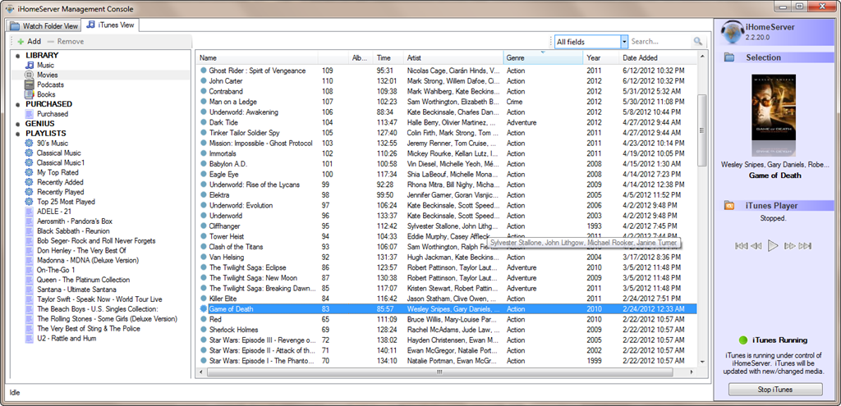Click the My Top Rated gear icon
Viewport: 841px width, 406px height.
click(x=30, y=172)
